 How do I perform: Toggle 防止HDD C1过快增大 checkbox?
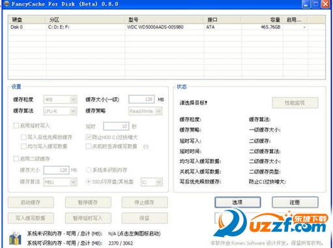(x=89, y=137)
